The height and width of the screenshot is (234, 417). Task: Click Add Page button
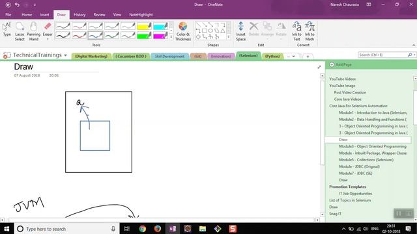pyautogui.click(x=340, y=64)
